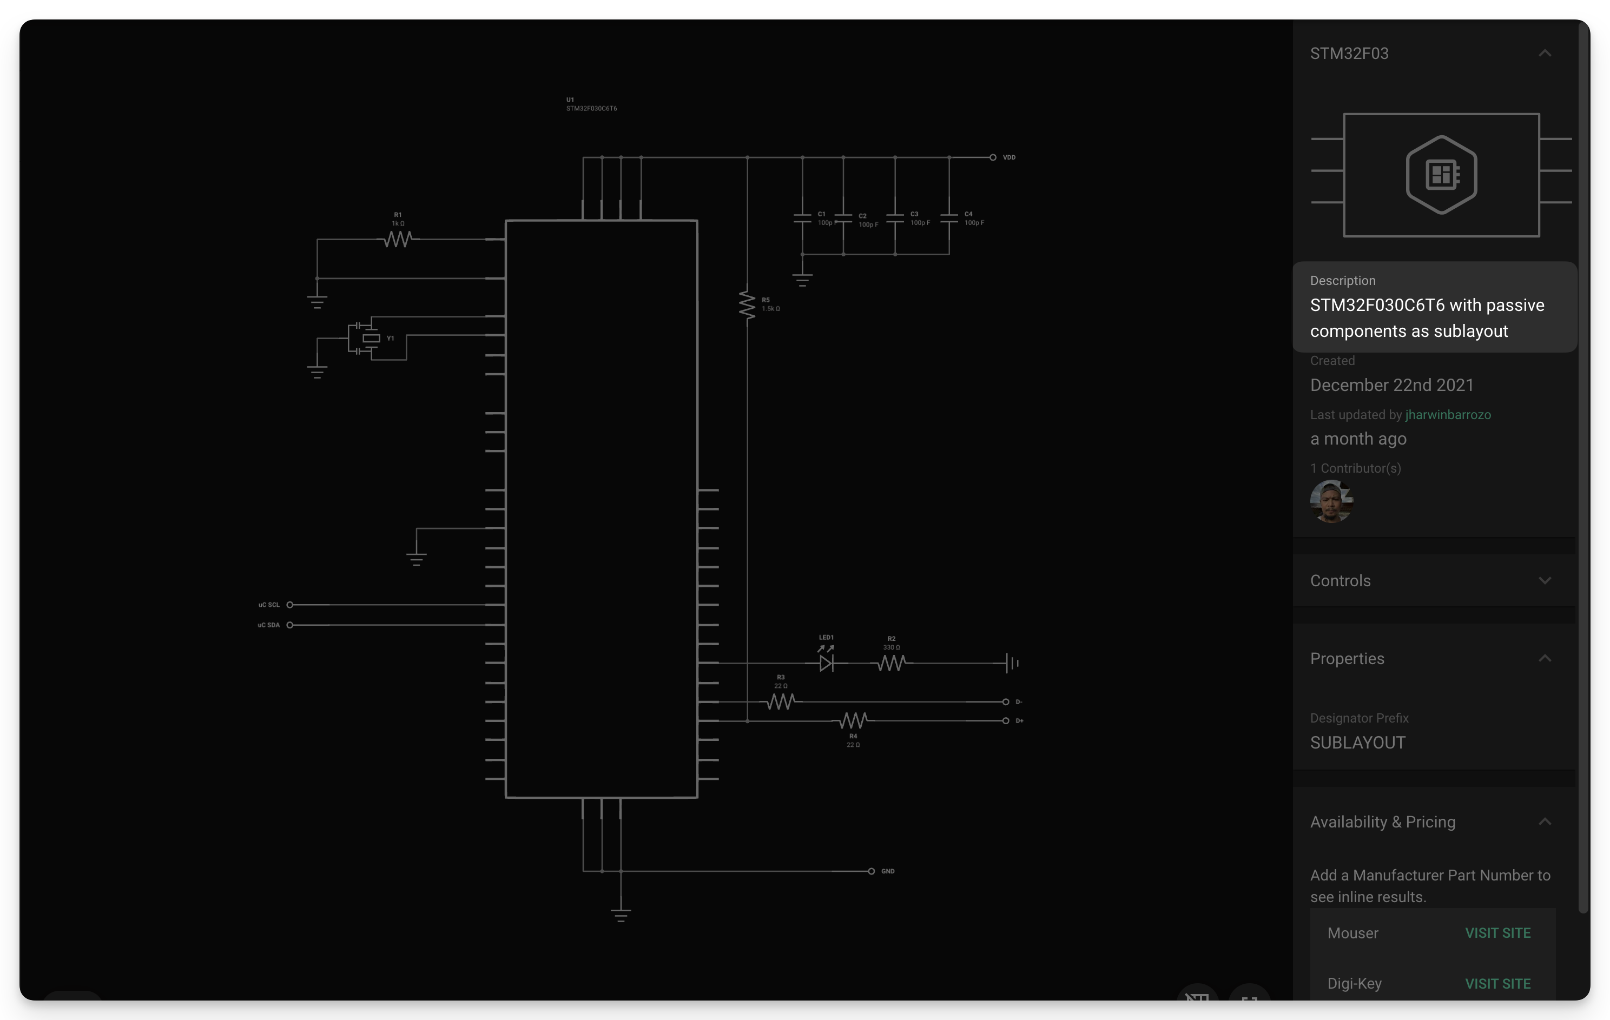Image resolution: width=1610 pixels, height=1020 pixels.
Task: Expand the Controls section
Action: [1544, 580]
